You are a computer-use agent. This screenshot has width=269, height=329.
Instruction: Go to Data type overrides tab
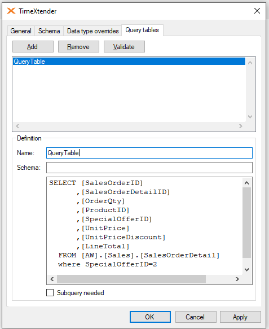[x=92, y=31]
